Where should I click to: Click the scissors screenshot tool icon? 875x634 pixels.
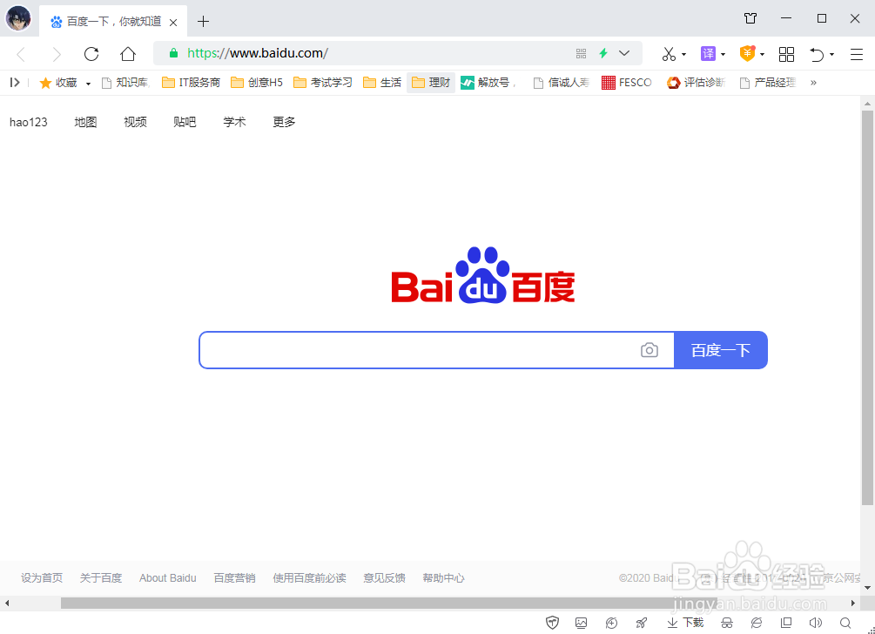tap(669, 53)
